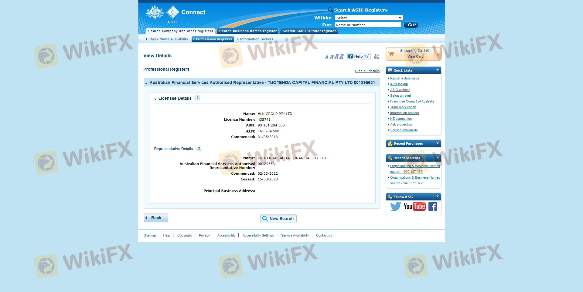Collapse the Recent Searches panel arrow

[x=437, y=158]
